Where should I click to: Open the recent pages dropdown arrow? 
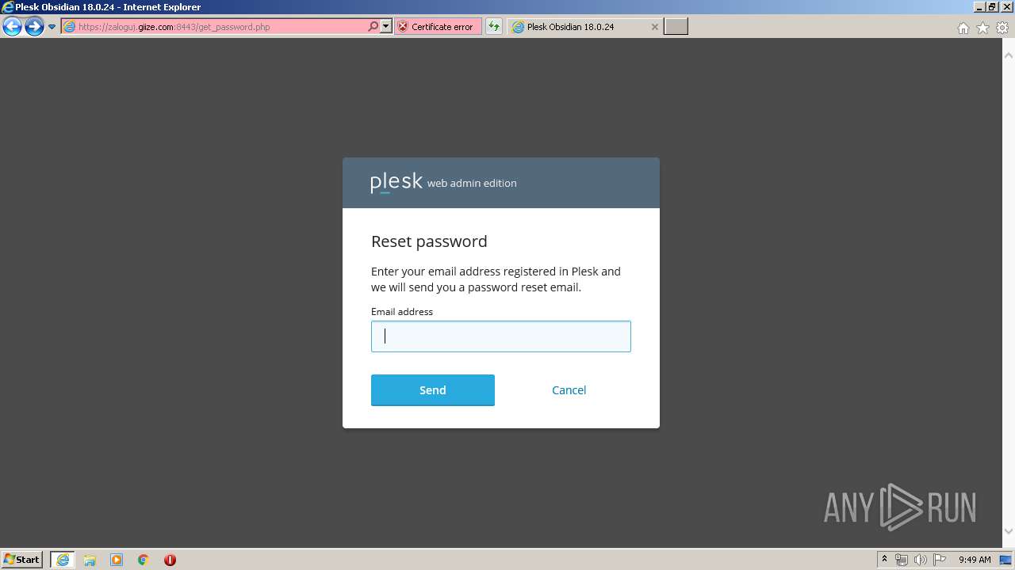coord(52,27)
